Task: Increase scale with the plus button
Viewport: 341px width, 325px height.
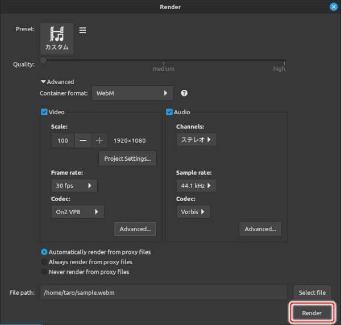Action: (99, 140)
